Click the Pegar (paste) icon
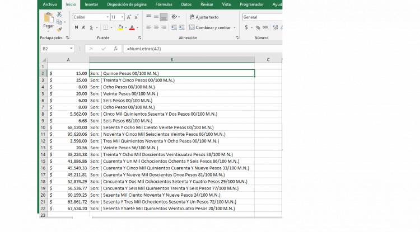This screenshot has width=420, height=232. [49, 20]
